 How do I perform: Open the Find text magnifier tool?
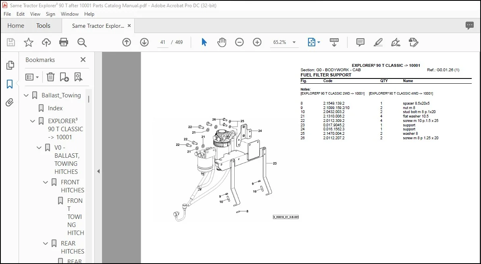(82, 42)
